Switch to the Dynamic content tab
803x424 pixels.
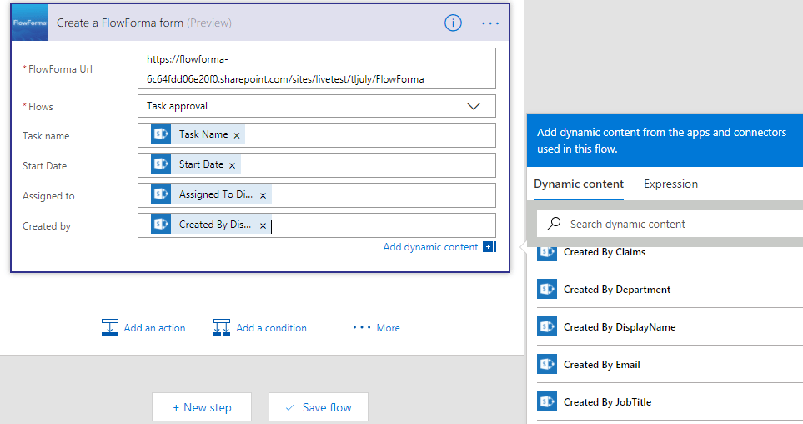[x=579, y=184]
